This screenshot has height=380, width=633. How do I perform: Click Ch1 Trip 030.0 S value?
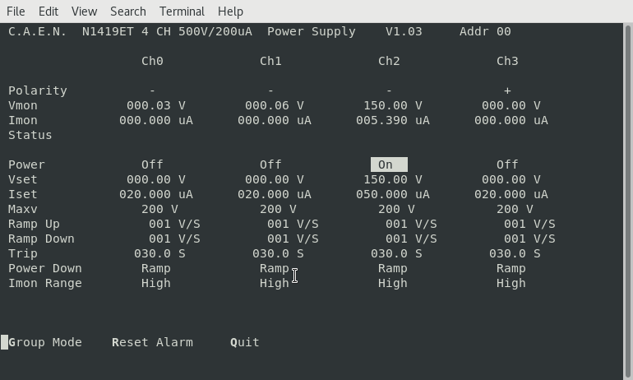coord(278,253)
